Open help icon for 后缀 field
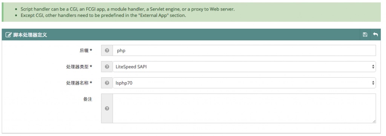This screenshot has height=136, width=386. pyautogui.click(x=107, y=50)
